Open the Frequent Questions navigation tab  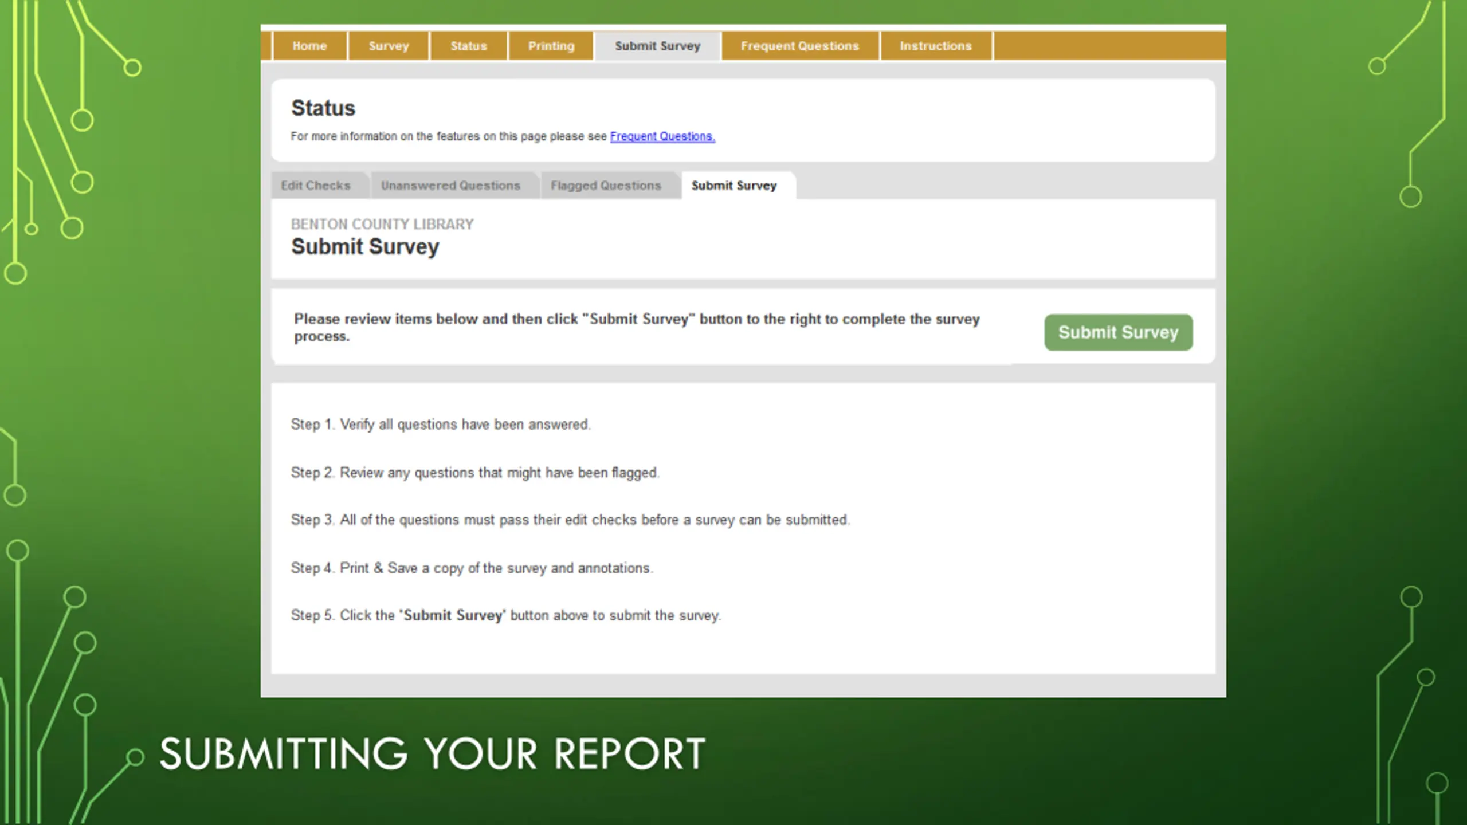tap(799, 46)
